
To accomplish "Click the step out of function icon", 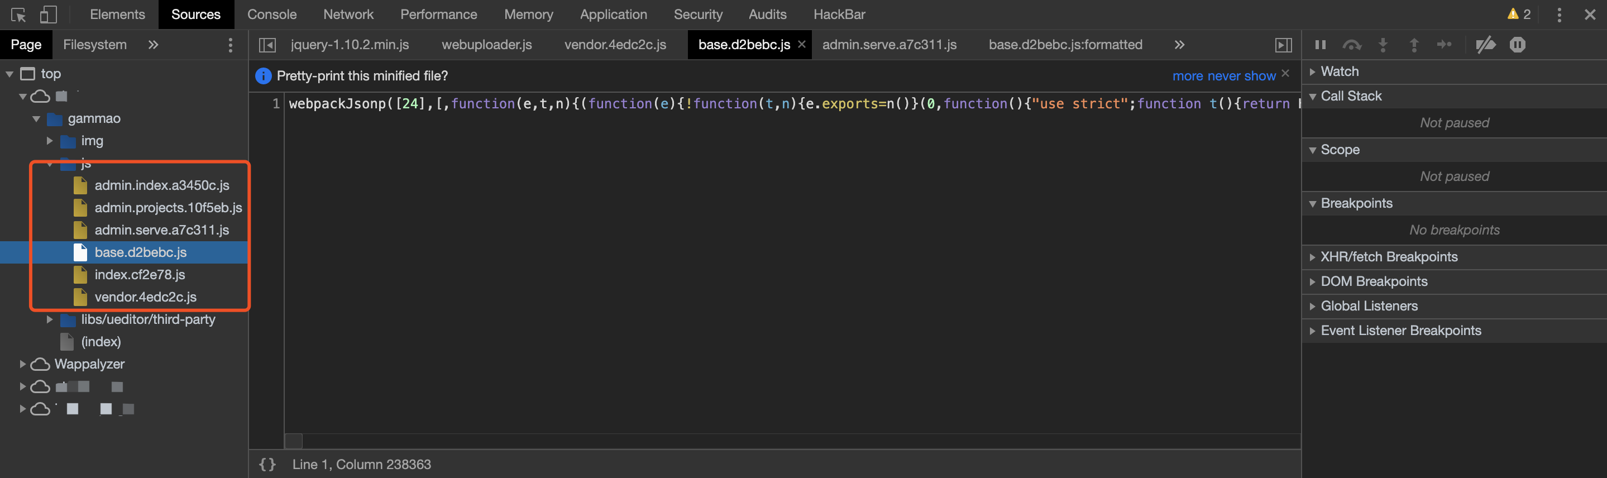I will click(1414, 44).
